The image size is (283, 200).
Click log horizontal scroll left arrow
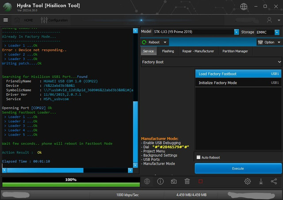tap(4, 170)
